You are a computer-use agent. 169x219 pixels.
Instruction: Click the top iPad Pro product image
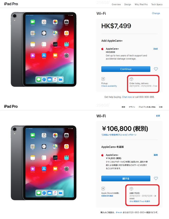[x=44, y=49]
